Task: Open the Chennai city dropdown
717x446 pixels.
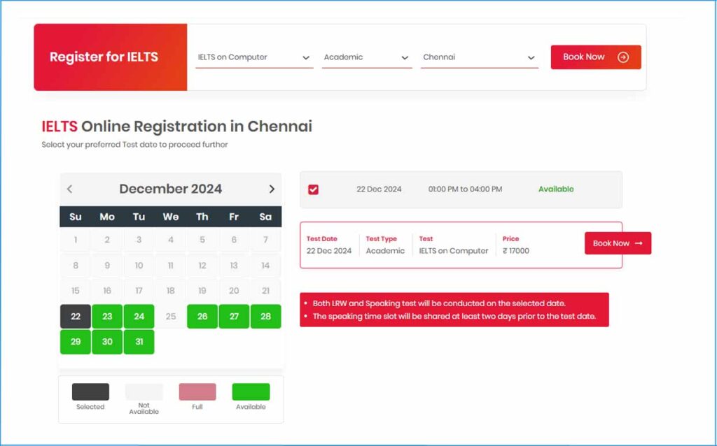Action: 479,57
